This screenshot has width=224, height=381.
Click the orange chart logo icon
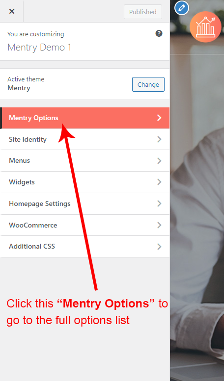click(x=205, y=27)
